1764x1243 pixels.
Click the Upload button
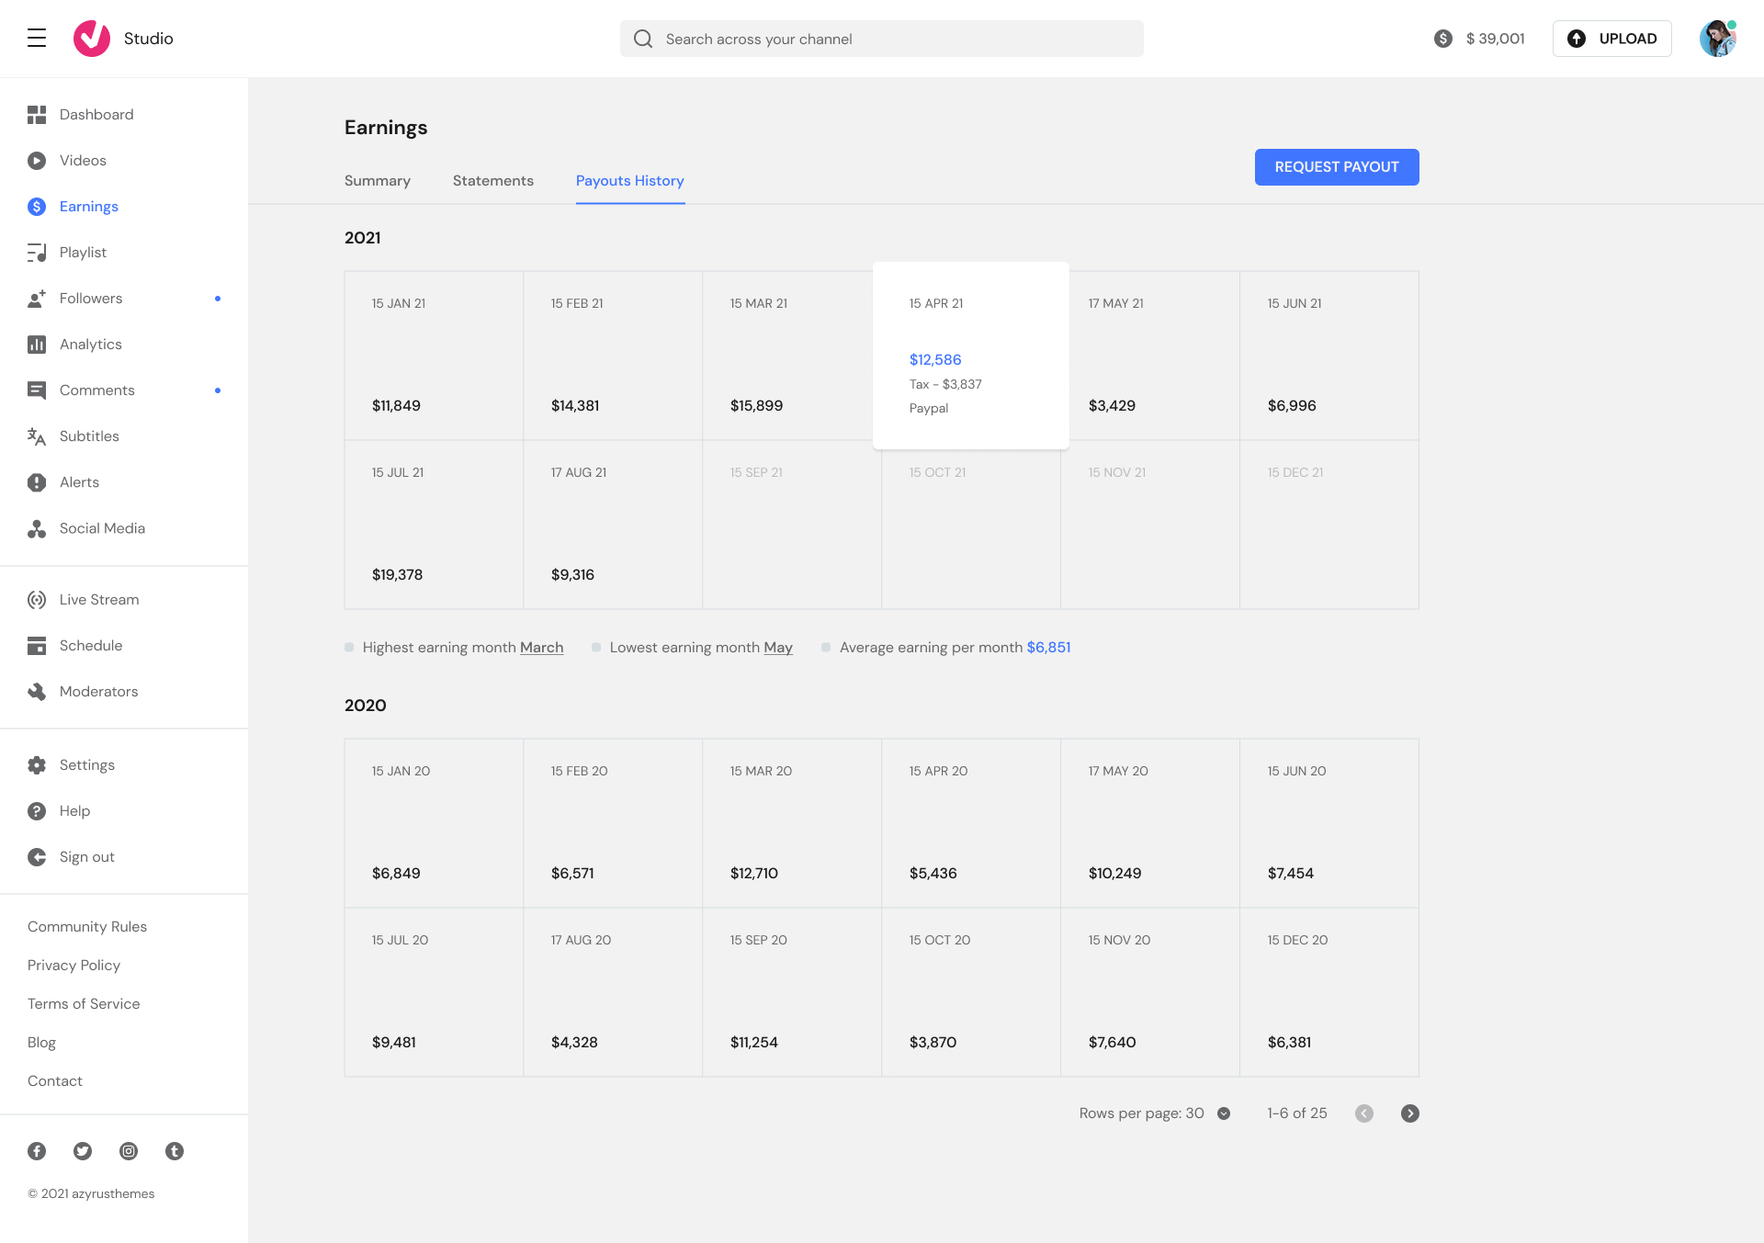1612,39
